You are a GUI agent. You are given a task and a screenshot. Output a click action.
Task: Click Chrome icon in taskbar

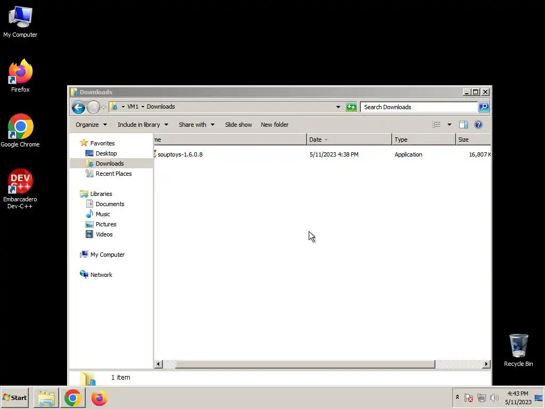point(72,398)
